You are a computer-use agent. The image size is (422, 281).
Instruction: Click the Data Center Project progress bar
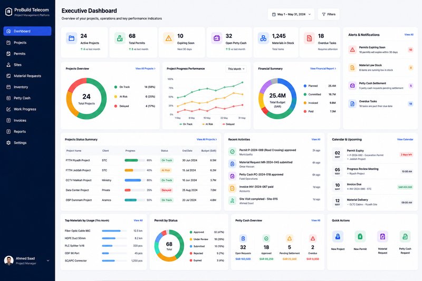135,190
